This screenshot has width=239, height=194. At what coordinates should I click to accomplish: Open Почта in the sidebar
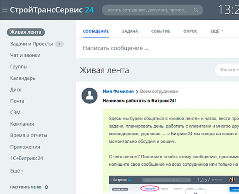[17, 101]
